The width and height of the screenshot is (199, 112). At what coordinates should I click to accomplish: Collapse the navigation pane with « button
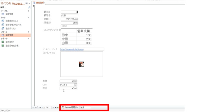tap(30, 3)
